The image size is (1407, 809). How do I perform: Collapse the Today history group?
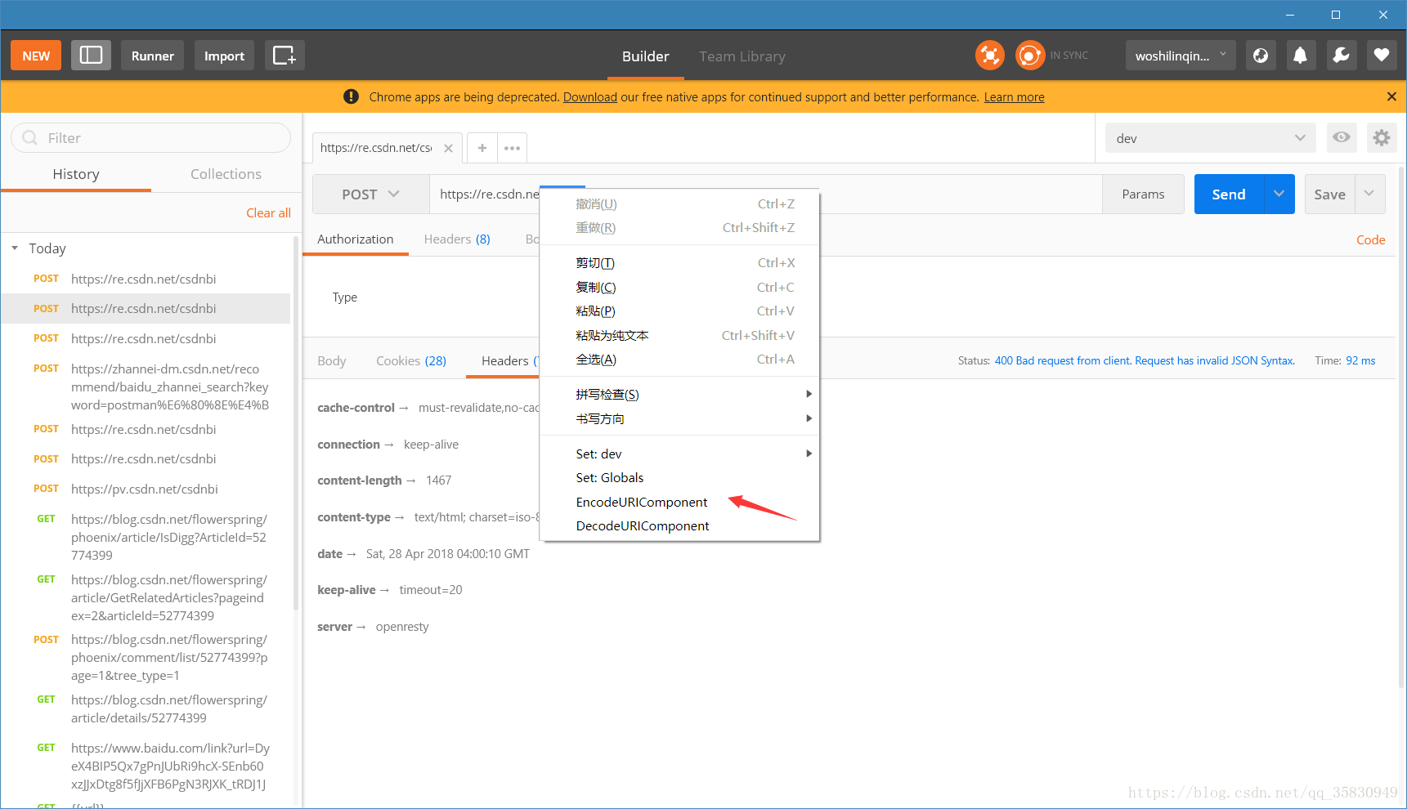tap(15, 248)
